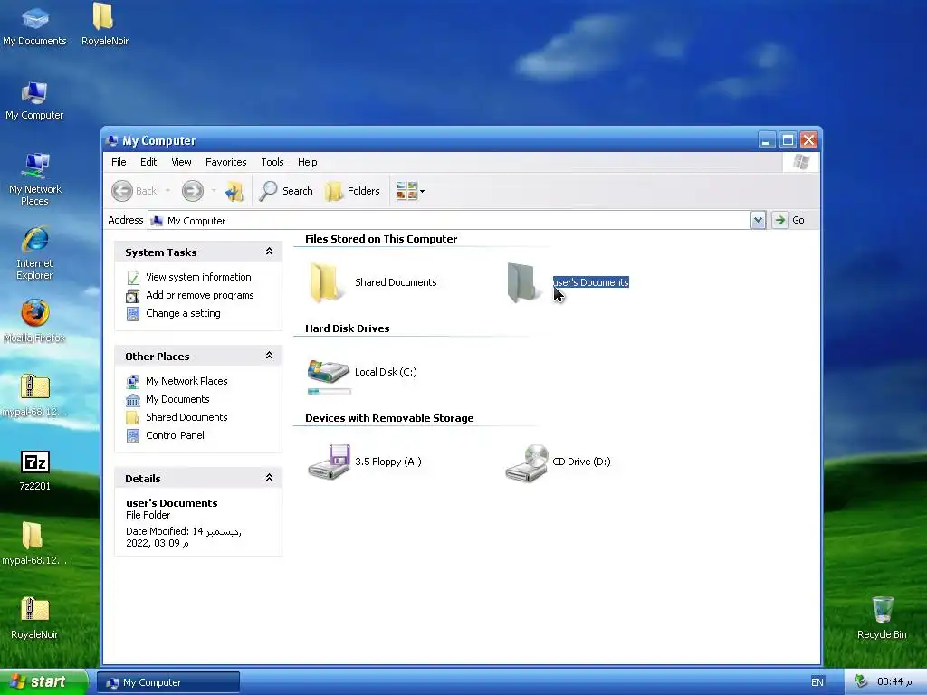Click My Computer taskbar button

[x=168, y=682]
